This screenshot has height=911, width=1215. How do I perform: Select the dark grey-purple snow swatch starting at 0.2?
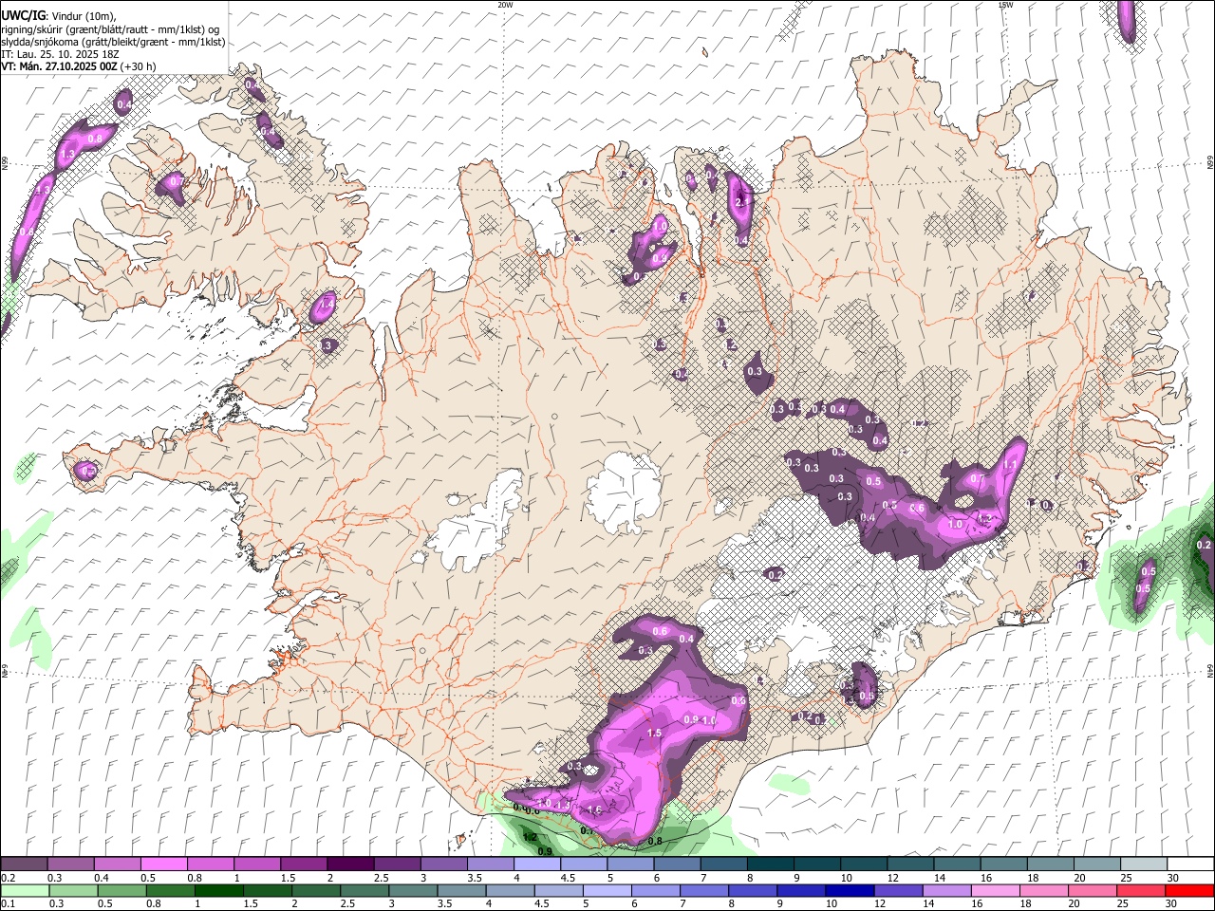coord(25,864)
